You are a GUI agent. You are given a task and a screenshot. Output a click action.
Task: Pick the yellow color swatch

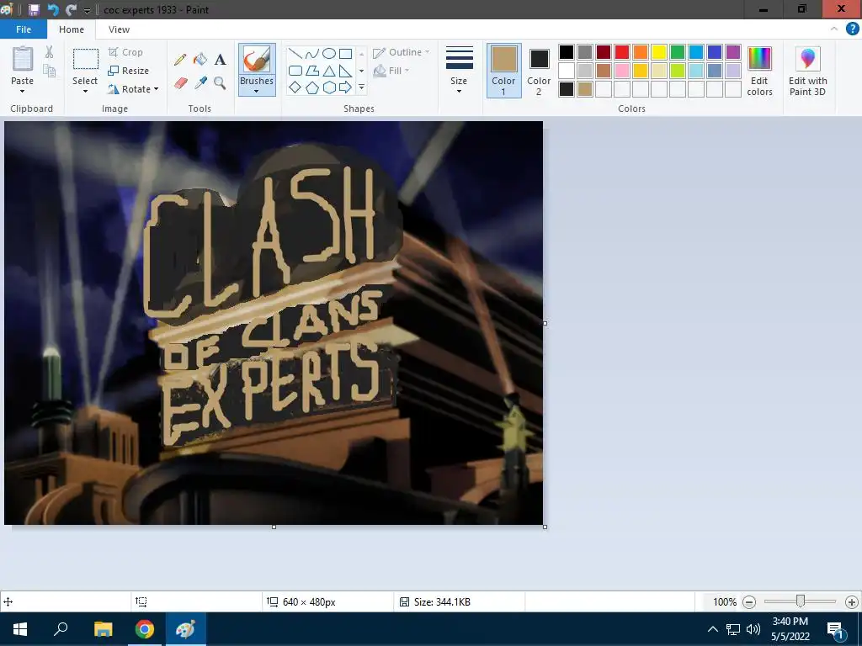659,52
